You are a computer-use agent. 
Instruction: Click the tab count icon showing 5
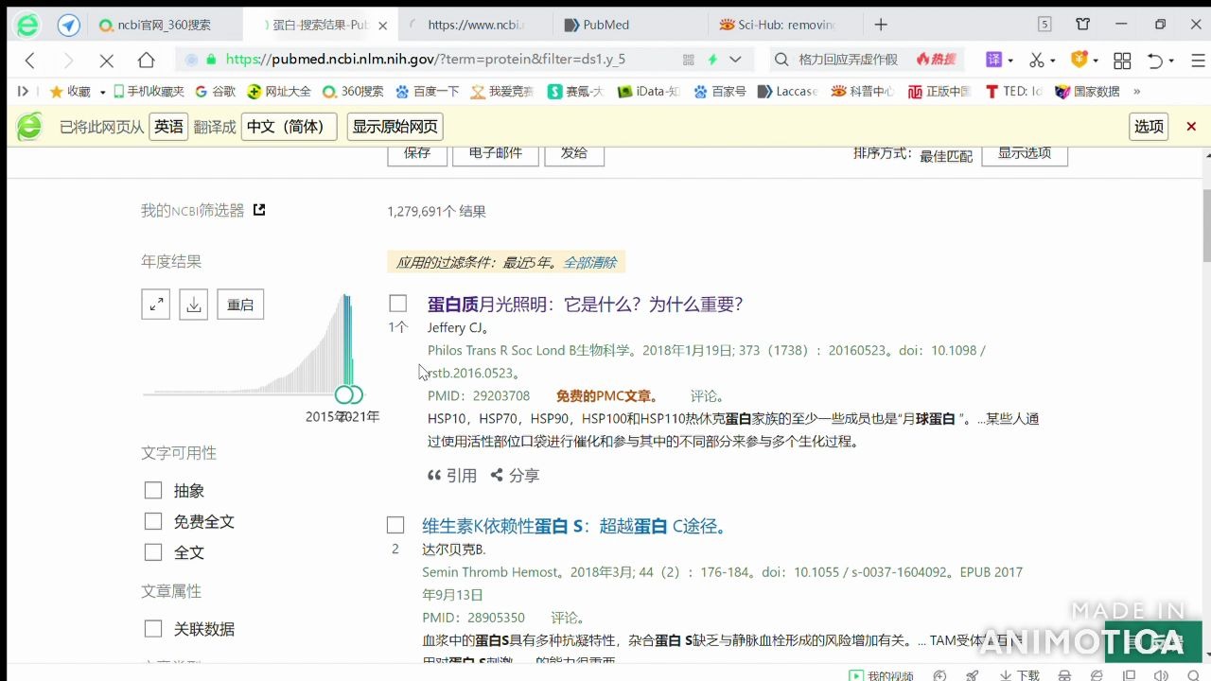(x=1044, y=25)
